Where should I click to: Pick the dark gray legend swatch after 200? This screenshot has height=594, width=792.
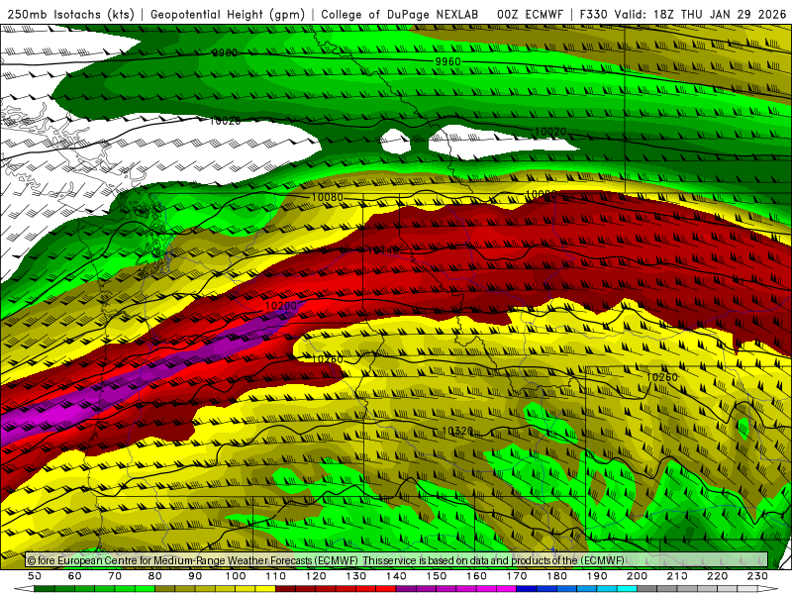click(647, 589)
